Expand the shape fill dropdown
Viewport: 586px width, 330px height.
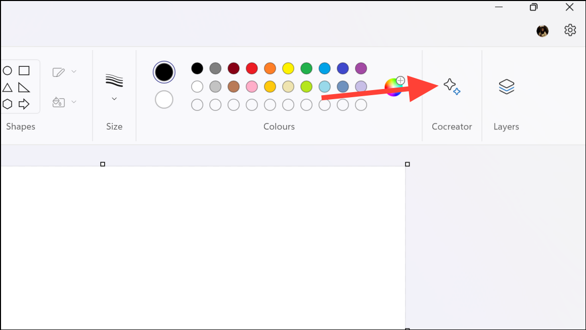[x=65, y=102]
